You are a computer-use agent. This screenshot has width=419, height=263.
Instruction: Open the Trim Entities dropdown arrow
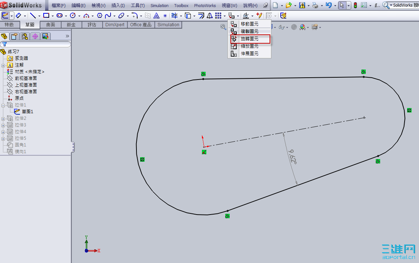tap(181, 16)
